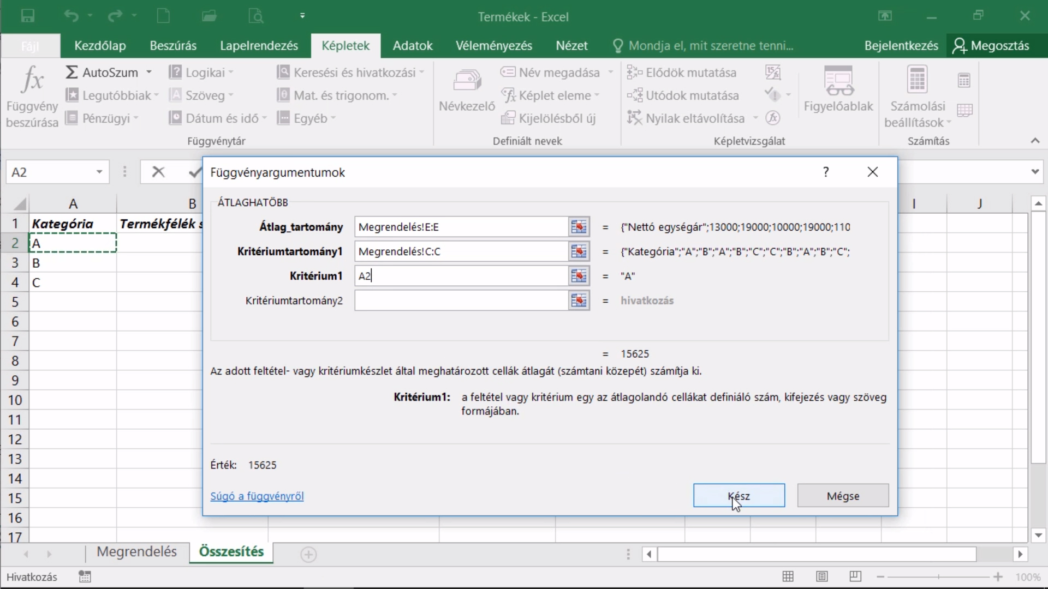Switch to Page Break Preview view
The height and width of the screenshot is (589, 1048).
coord(855,576)
